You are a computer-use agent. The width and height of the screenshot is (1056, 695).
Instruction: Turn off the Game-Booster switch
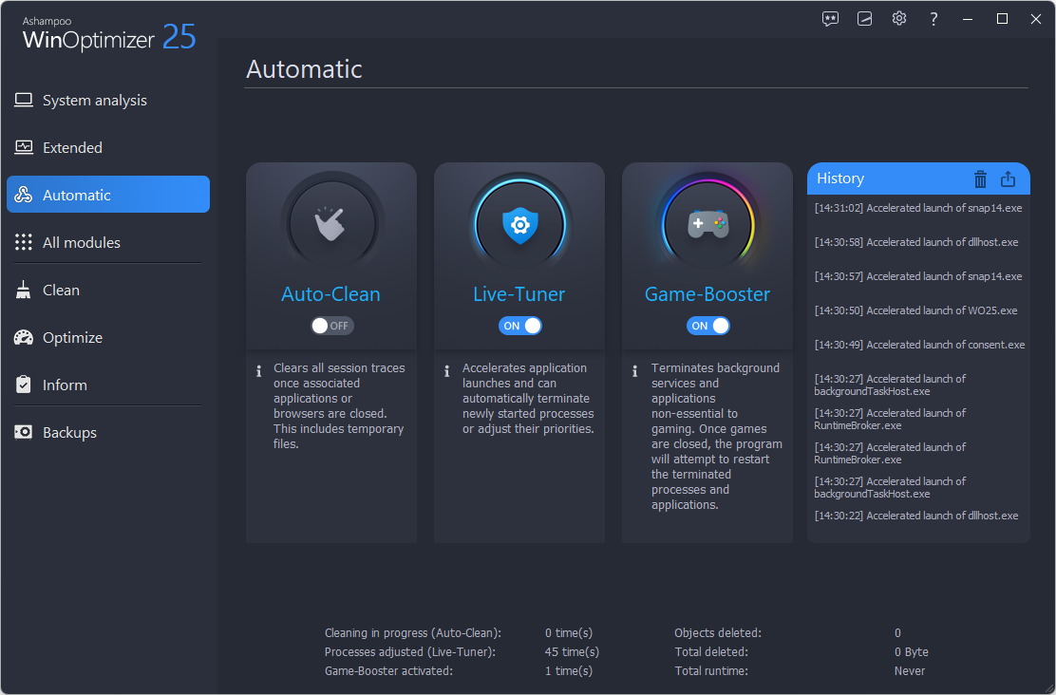(x=707, y=326)
